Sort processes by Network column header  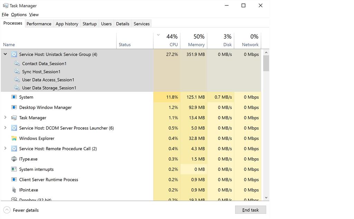[x=248, y=41]
